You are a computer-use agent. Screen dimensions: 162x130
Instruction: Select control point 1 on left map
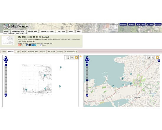[45, 89]
